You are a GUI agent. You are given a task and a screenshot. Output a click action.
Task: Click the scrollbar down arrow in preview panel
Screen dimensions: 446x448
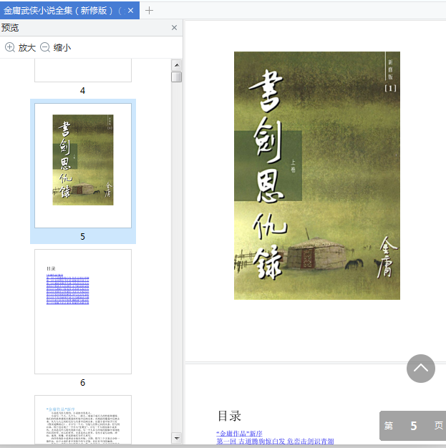177,438
